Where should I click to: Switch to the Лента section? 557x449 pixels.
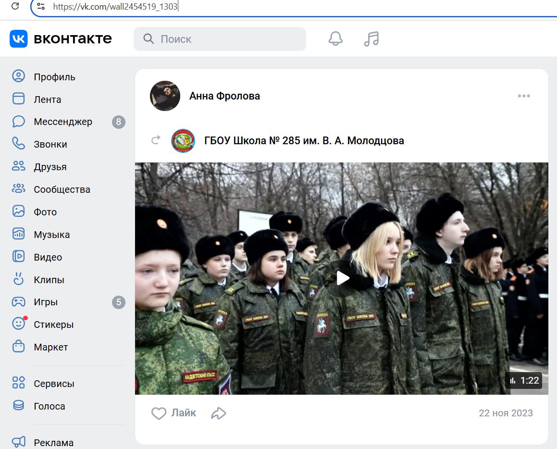47,100
